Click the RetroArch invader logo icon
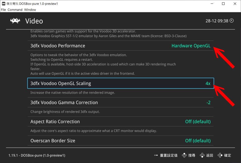 tap(15, 21)
